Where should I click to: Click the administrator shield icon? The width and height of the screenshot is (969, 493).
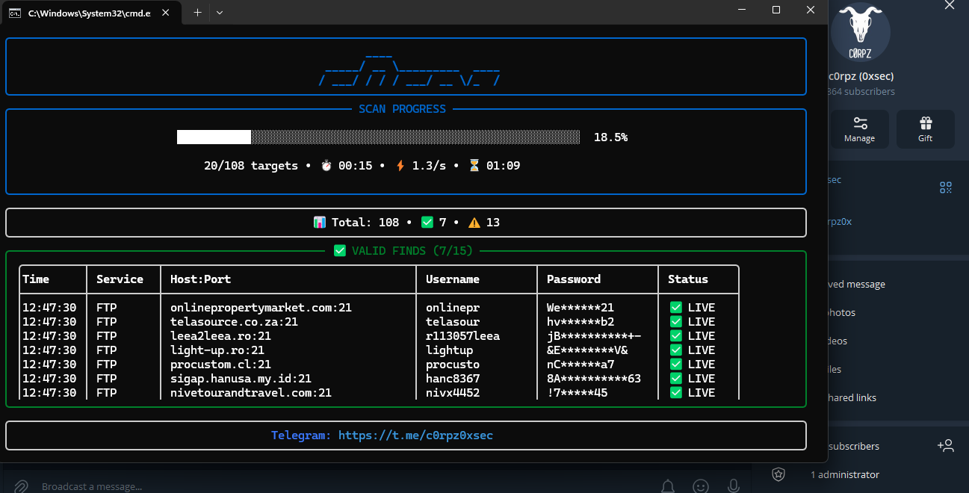coord(778,474)
